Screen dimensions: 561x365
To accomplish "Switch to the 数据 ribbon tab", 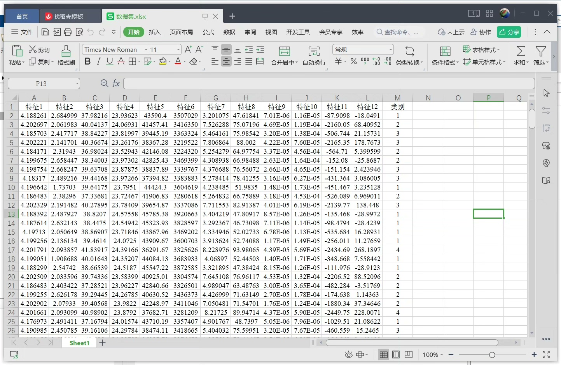I will (229, 32).
